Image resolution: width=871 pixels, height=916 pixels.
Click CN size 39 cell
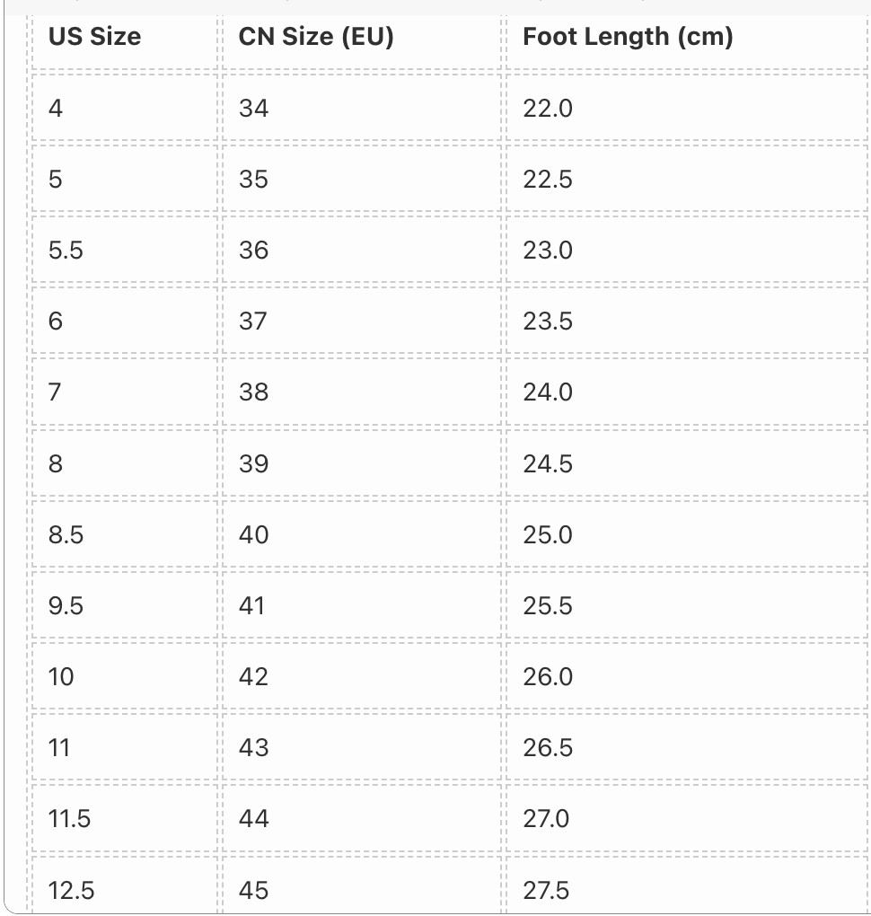pyautogui.click(x=361, y=463)
